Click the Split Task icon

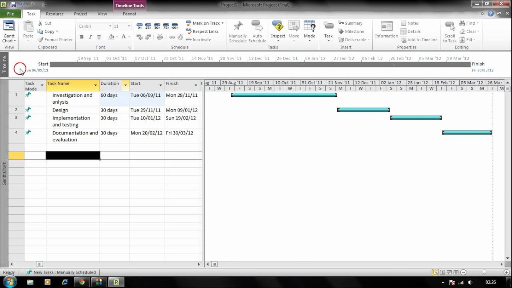coord(160,37)
